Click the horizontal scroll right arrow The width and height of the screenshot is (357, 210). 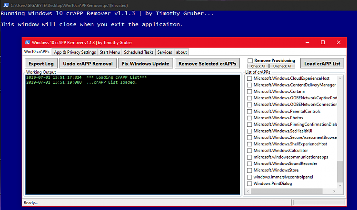(x=334, y=191)
